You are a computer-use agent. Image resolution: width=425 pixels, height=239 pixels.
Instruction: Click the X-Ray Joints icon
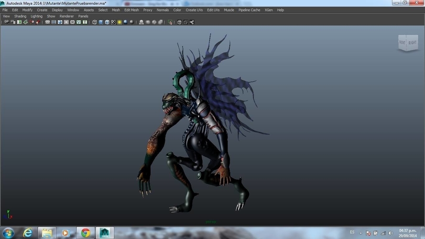click(x=192, y=22)
